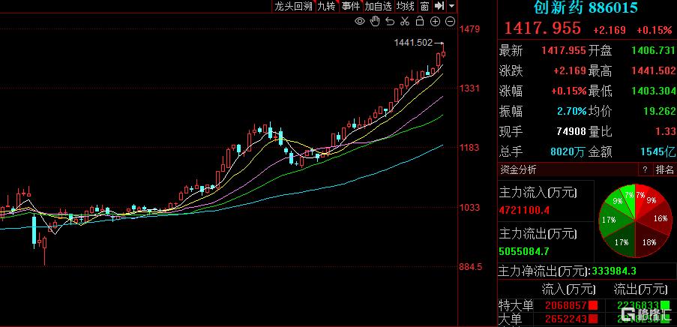The image size is (677, 327).
Task: Click the 最低 value 1403.304
Action: click(x=653, y=91)
